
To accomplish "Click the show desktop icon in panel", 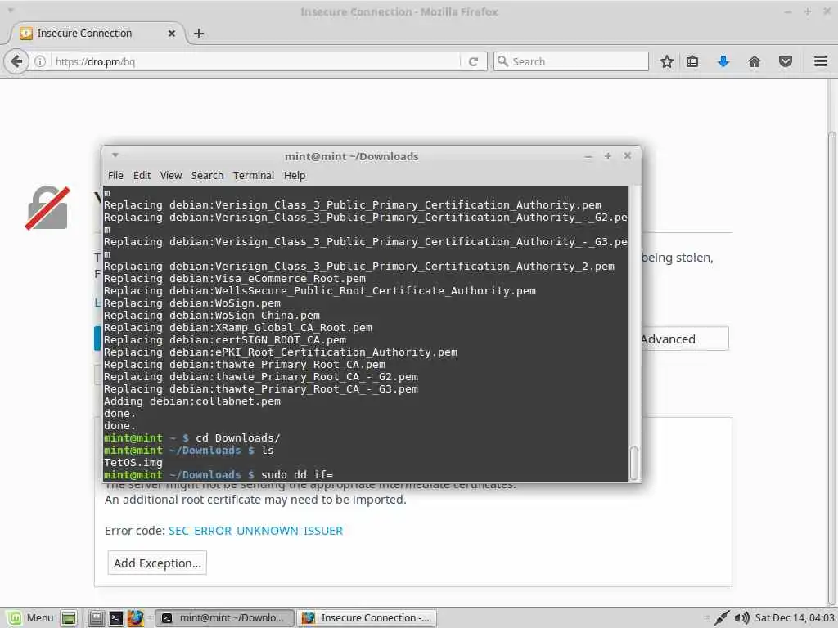I will pos(69,618).
